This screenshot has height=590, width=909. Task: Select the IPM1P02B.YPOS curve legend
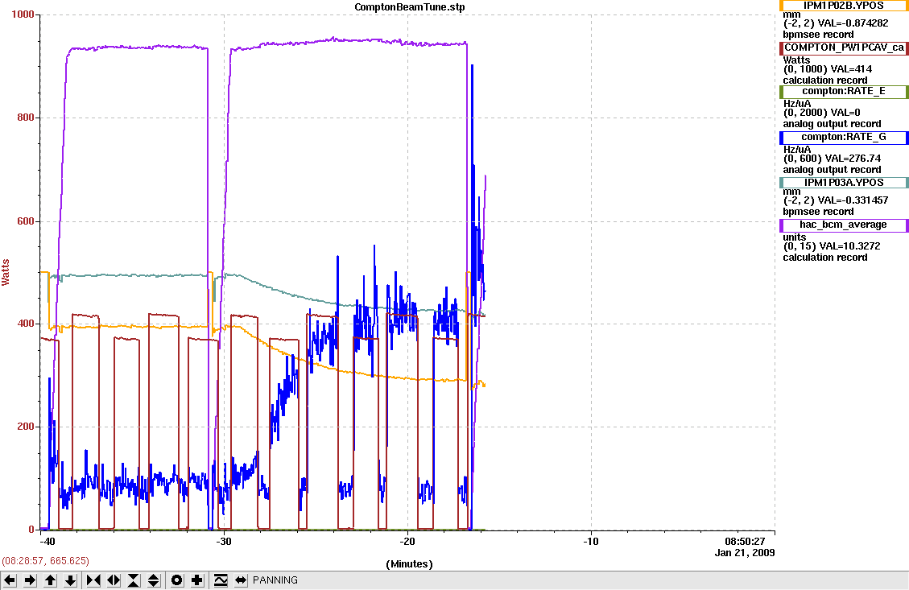tap(844, 6)
